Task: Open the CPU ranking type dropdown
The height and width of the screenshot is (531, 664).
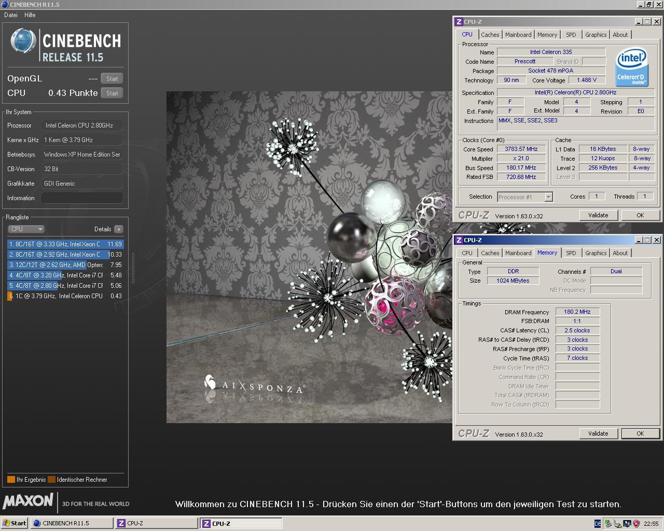Action: (x=26, y=229)
